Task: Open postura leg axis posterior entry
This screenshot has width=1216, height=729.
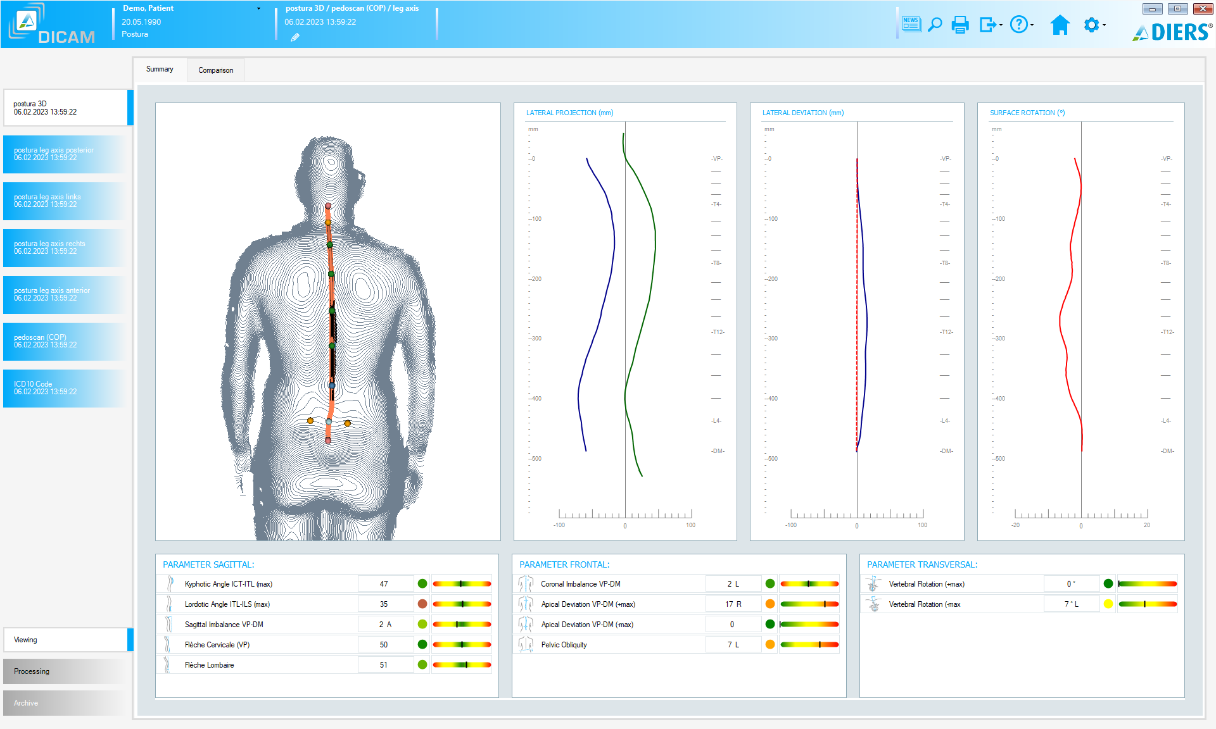Action: 63,154
